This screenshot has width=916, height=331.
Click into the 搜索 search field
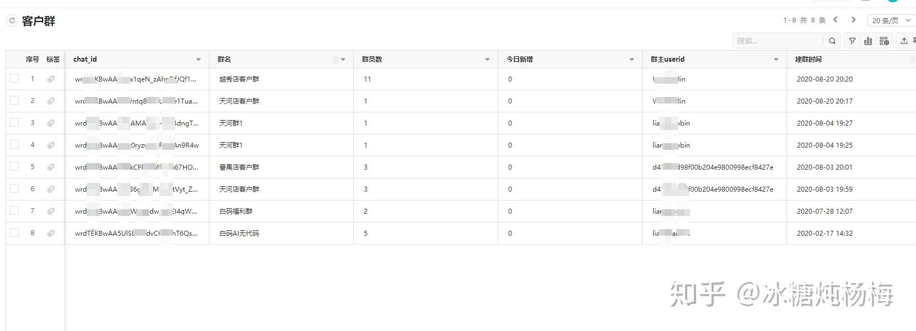(777, 41)
